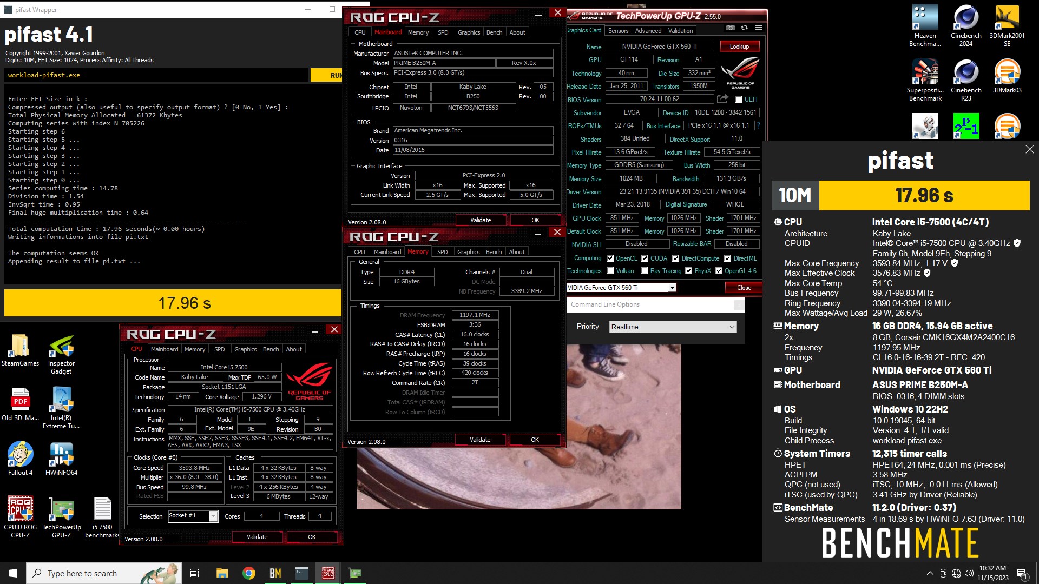Open the Heaven Benchmark desktop shortcut

click(925, 25)
